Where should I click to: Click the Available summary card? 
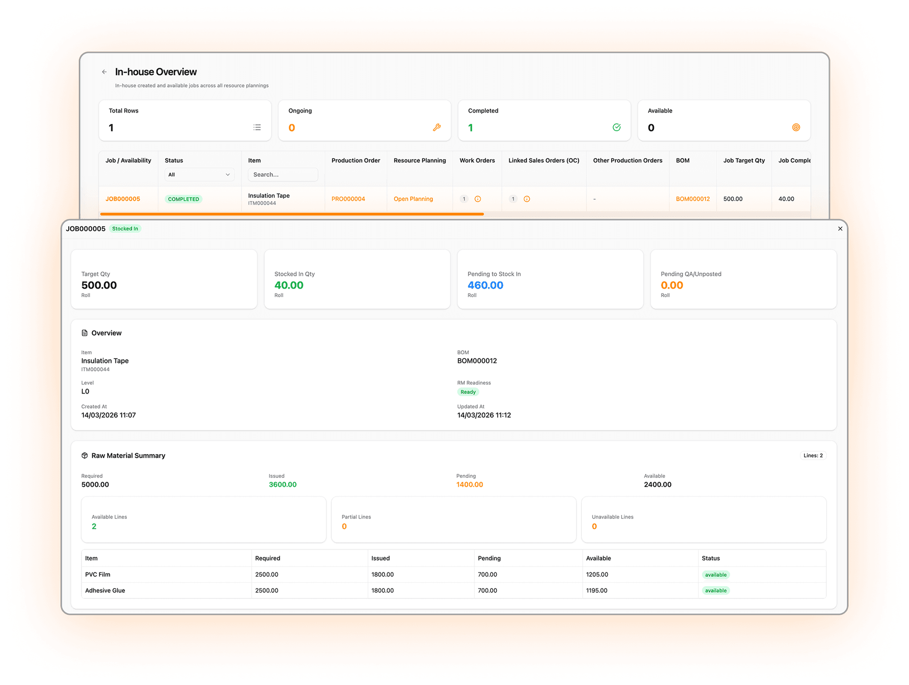[724, 120]
